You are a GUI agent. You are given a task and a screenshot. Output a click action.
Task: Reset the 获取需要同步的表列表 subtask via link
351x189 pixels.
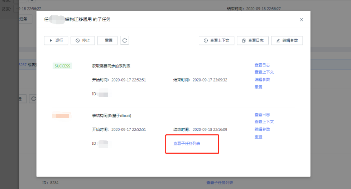click(x=258, y=87)
